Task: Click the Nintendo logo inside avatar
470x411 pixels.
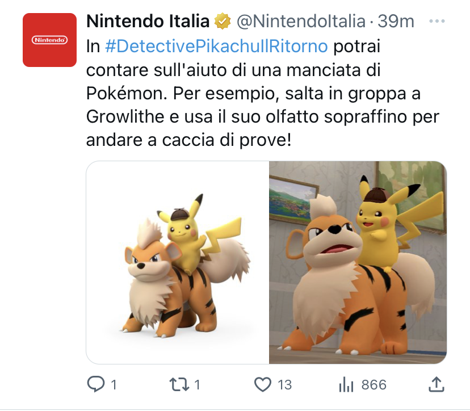Action: point(49,40)
